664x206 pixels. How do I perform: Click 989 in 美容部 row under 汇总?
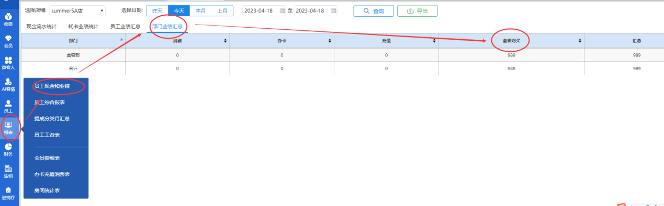click(637, 55)
